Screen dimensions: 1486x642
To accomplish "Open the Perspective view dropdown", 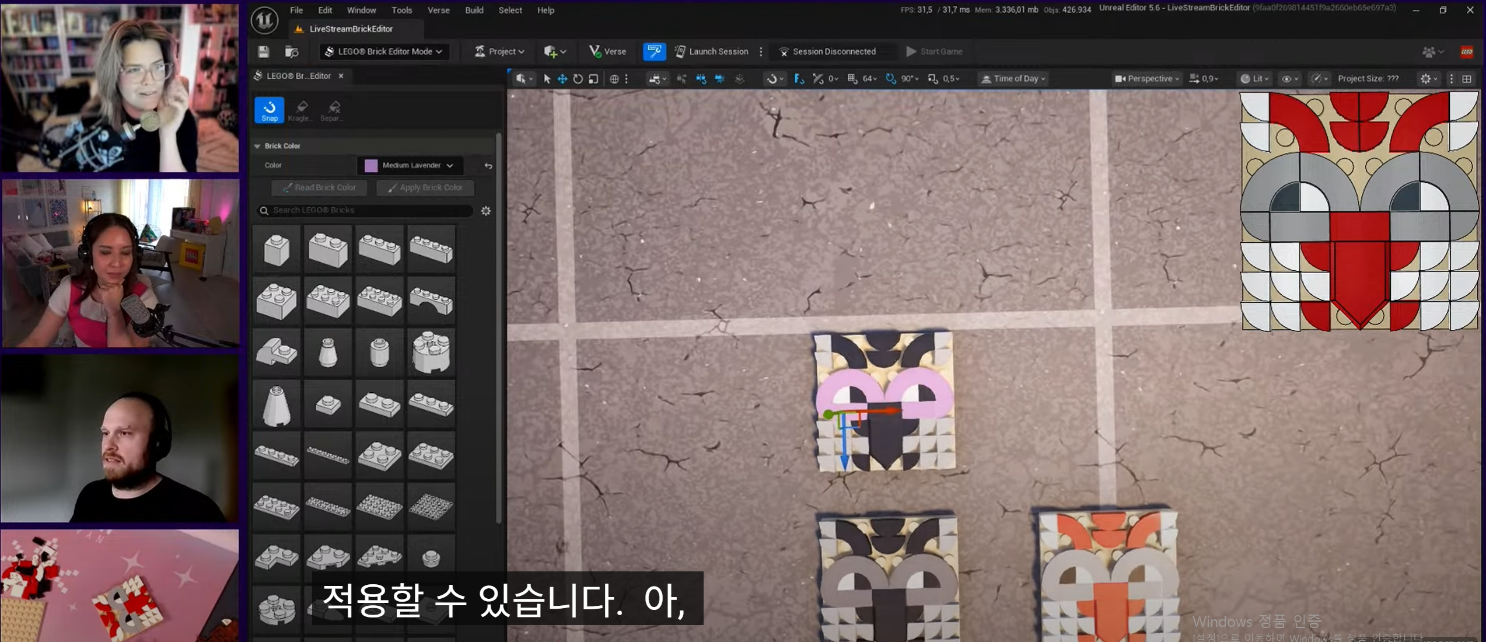I will 1147,79.
